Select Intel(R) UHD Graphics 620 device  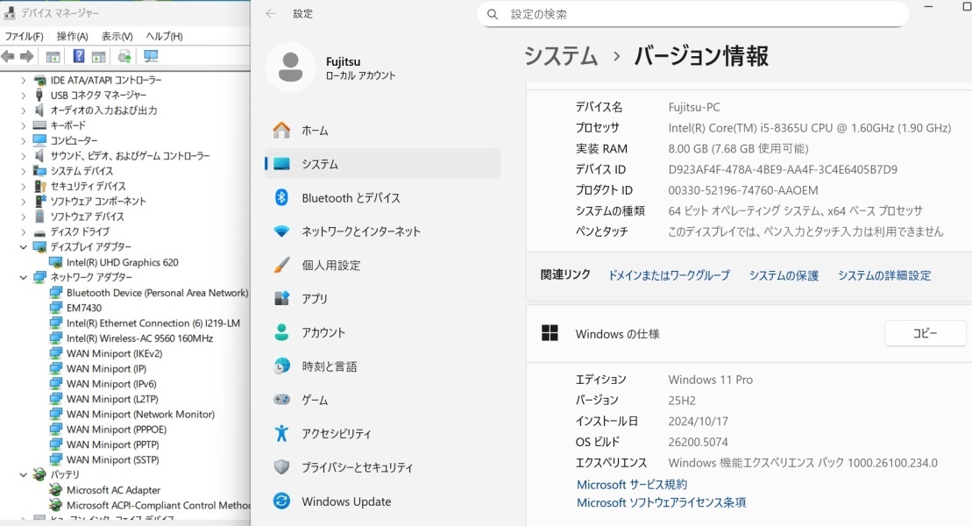coord(122,262)
